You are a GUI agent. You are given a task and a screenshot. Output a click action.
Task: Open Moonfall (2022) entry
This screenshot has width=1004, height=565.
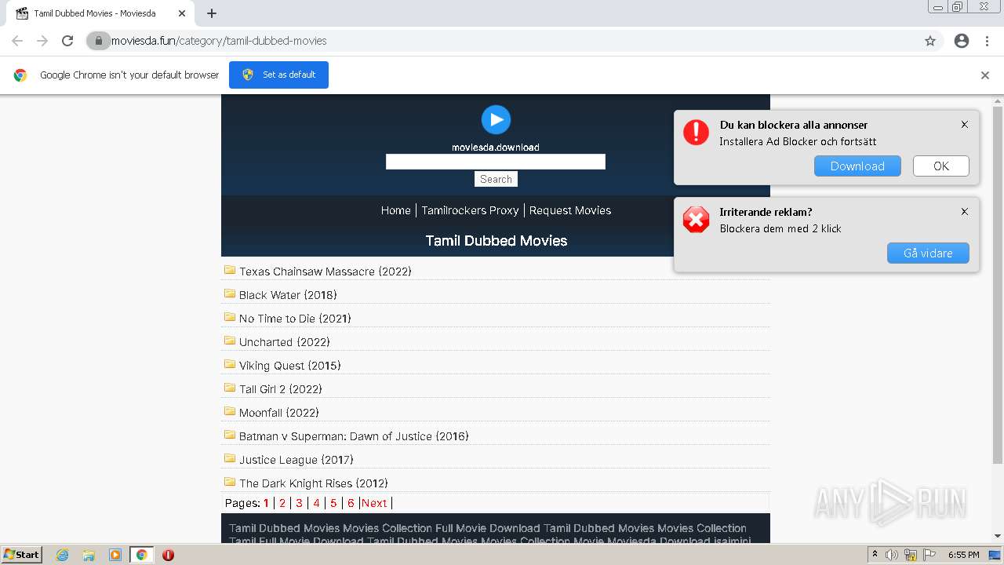pyautogui.click(x=278, y=413)
